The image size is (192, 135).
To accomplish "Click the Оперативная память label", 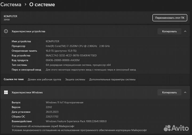I will pos(24,51).
